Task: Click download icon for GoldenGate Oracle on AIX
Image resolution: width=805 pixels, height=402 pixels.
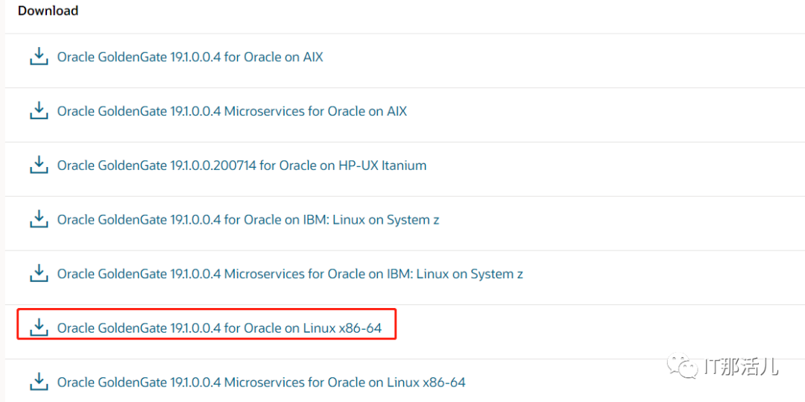Action: click(x=38, y=57)
